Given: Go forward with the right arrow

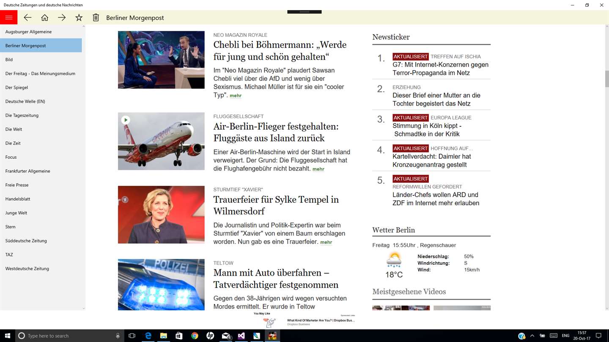Looking at the screenshot, I should click(62, 17).
